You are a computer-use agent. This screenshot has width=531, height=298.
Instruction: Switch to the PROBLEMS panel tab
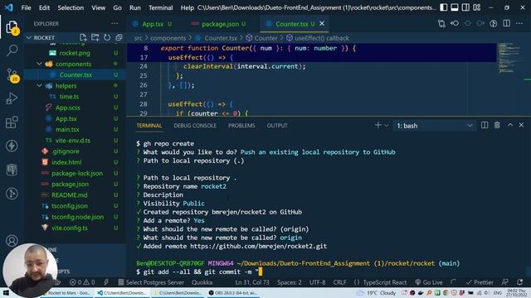click(x=241, y=125)
